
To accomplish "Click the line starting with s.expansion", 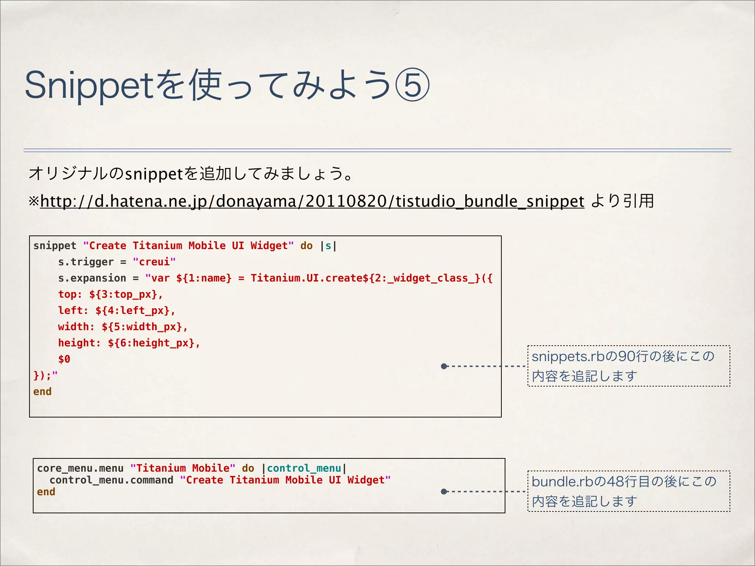I will pyautogui.click(x=275, y=278).
